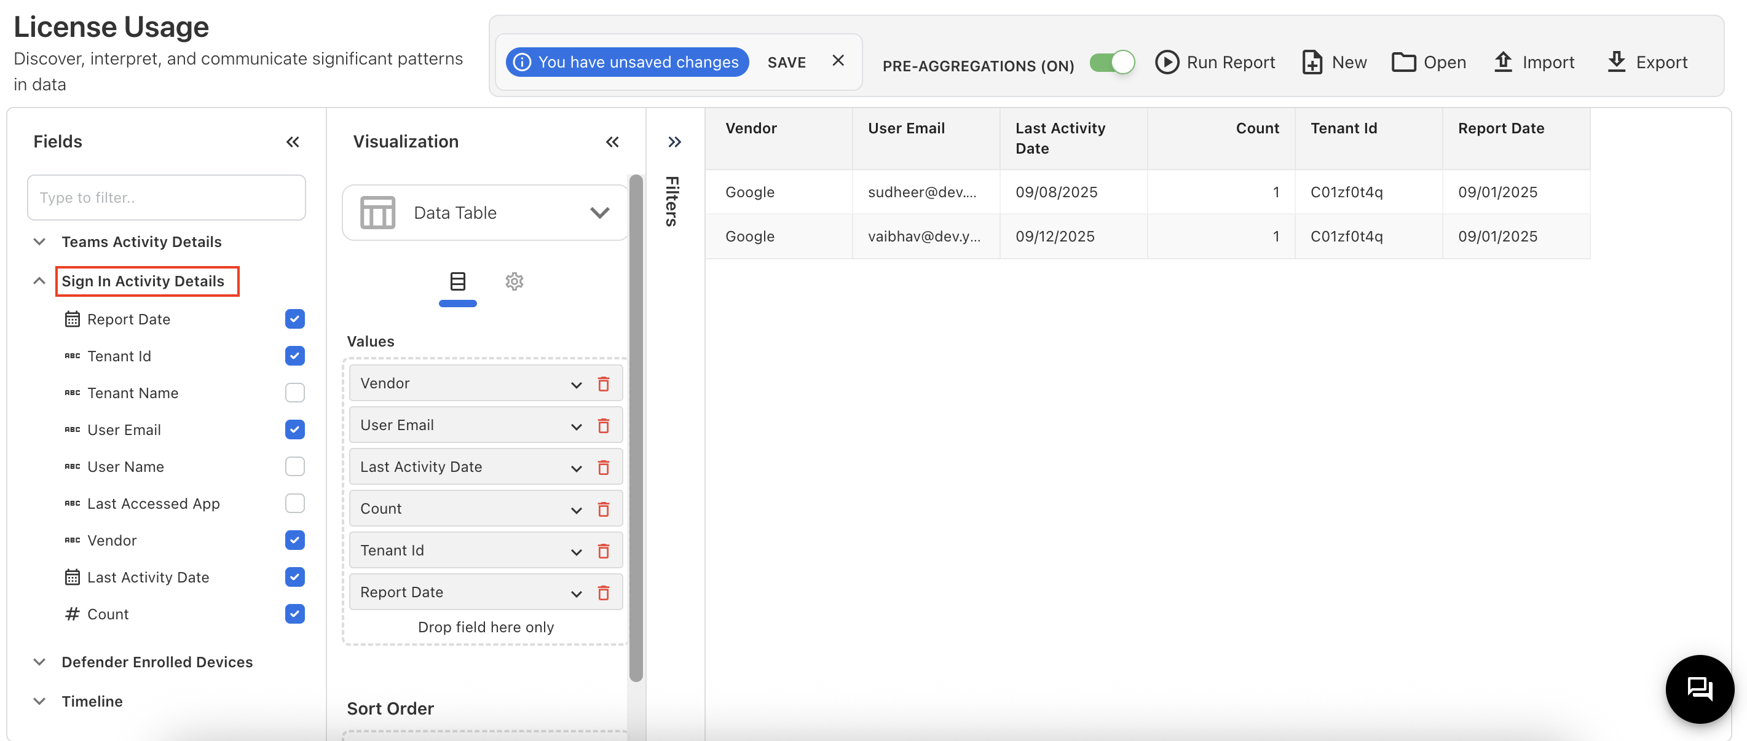Open the chat assistant bubble

click(x=1700, y=689)
